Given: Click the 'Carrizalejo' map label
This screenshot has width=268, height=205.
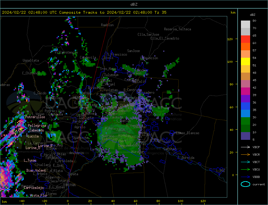Looking at the screenshot, I should click(x=34, y=188).
